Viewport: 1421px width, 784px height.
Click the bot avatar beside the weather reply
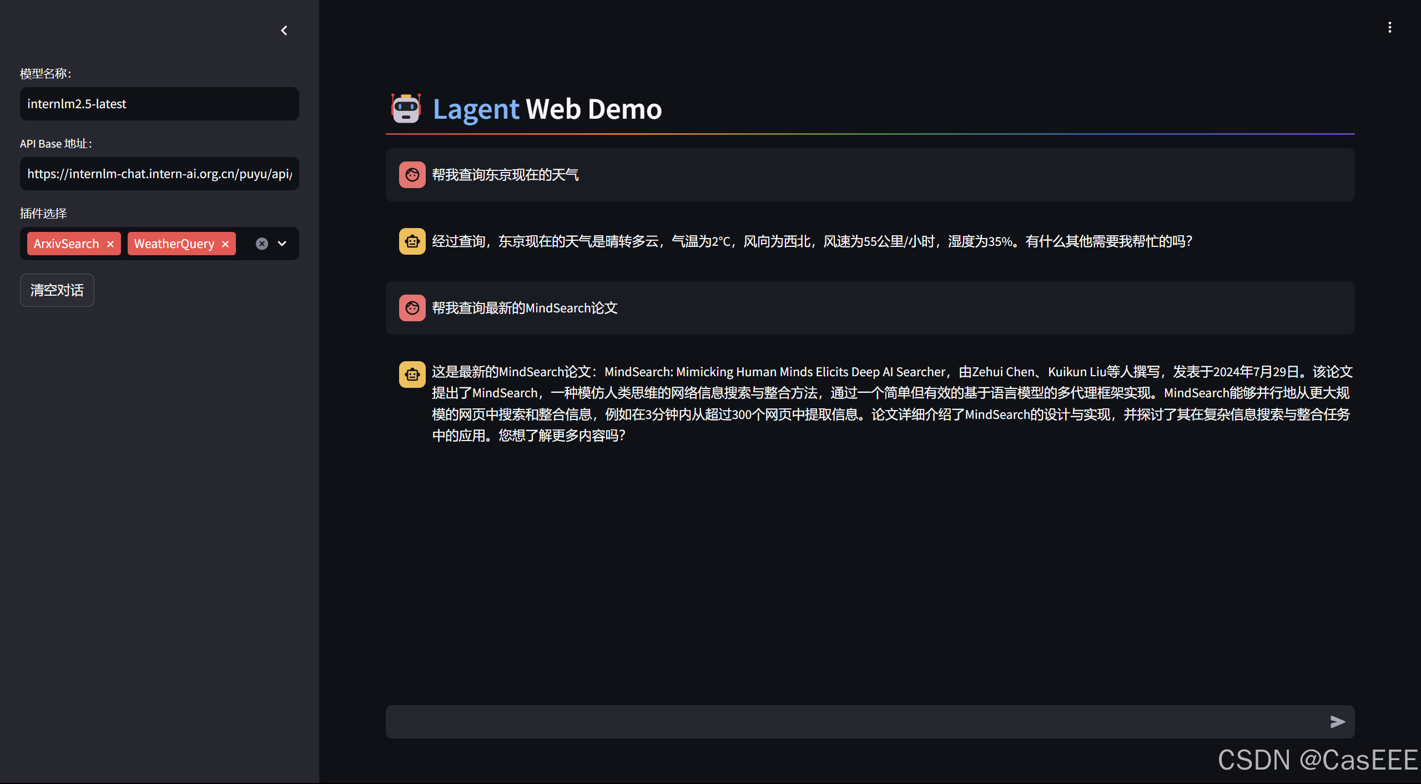pos(412,241)
